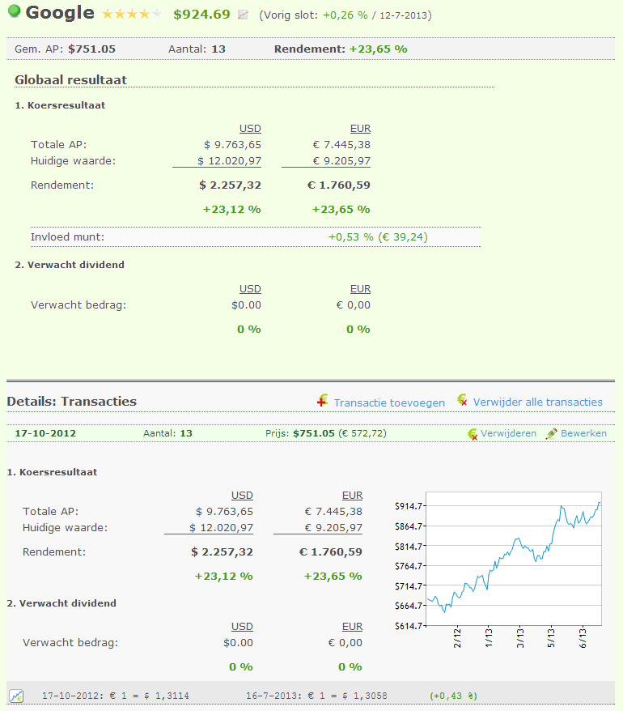Image resolution: width=623 pixels, height=711 pixels.
Task: Click the Bewerken link for 17-10-2012
Action: click(583, 433)
